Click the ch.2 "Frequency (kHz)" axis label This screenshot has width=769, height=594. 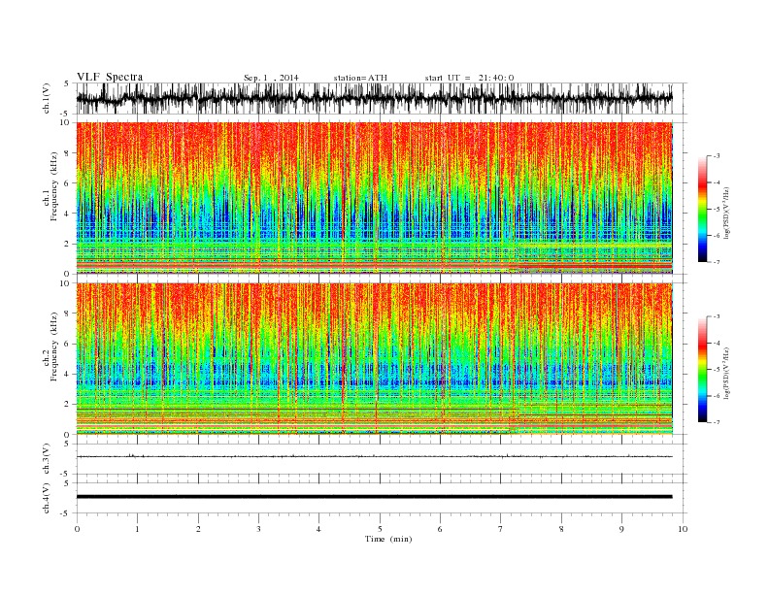(x=53, y=346)
